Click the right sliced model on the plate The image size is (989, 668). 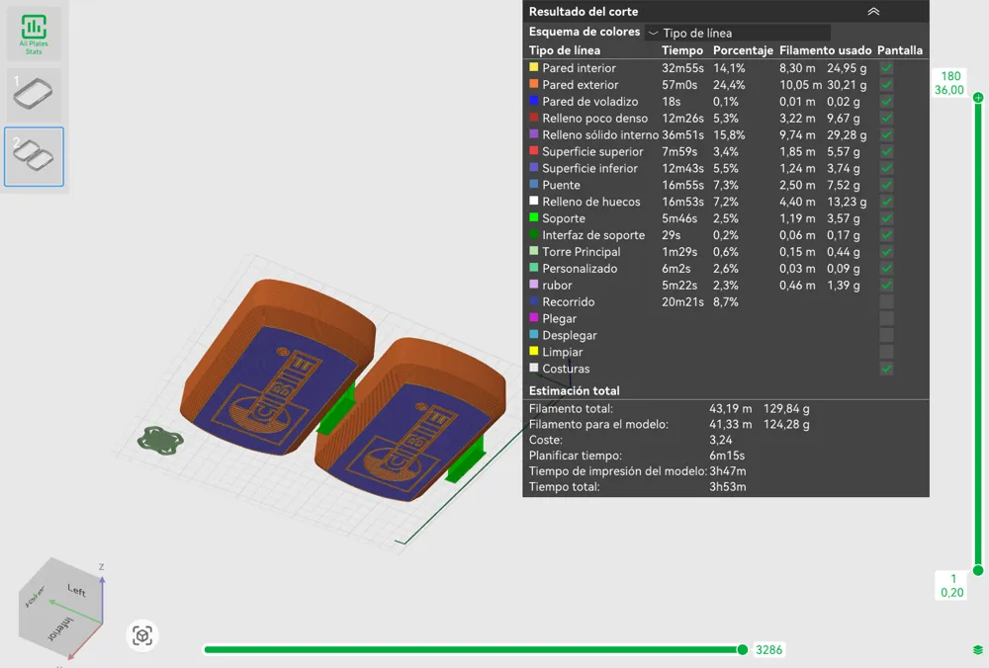[x=410, y=422]
